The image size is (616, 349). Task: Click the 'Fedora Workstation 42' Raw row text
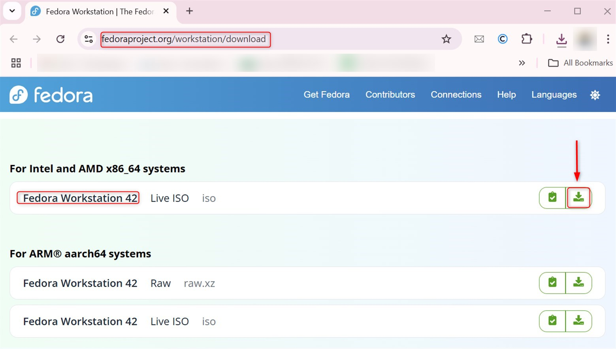click(80, 283)
